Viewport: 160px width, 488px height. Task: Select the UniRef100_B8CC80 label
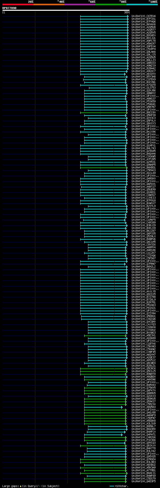143,113
